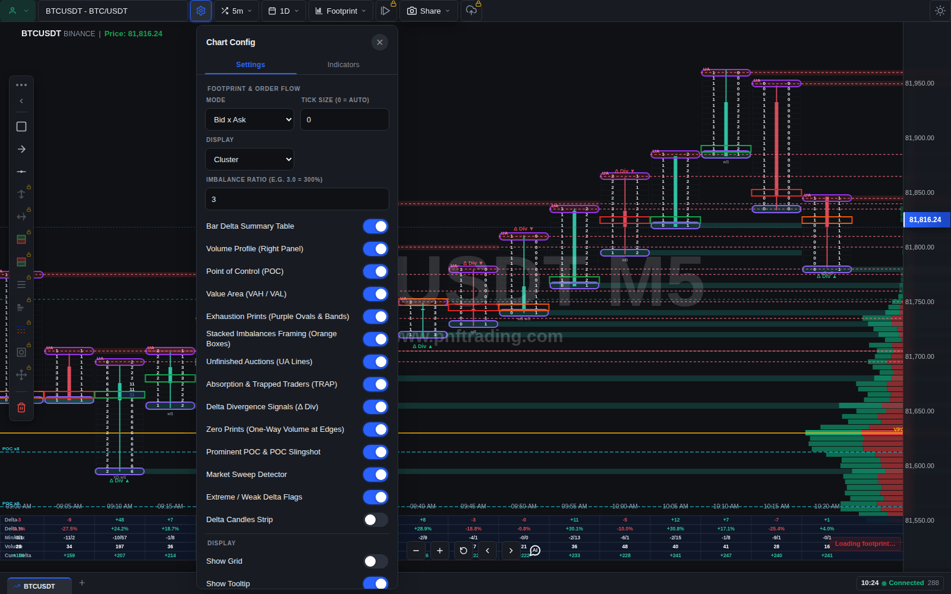951x594 pixels.
Task: Select the horizontal line tool
Action: (21, 172)
